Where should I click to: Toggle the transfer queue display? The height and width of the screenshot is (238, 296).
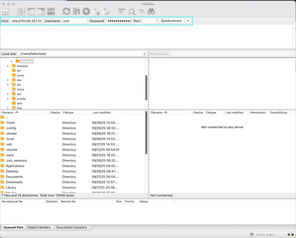click(51, 11)
